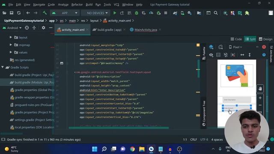Zoom out minus button in design view

coord(260,105)
